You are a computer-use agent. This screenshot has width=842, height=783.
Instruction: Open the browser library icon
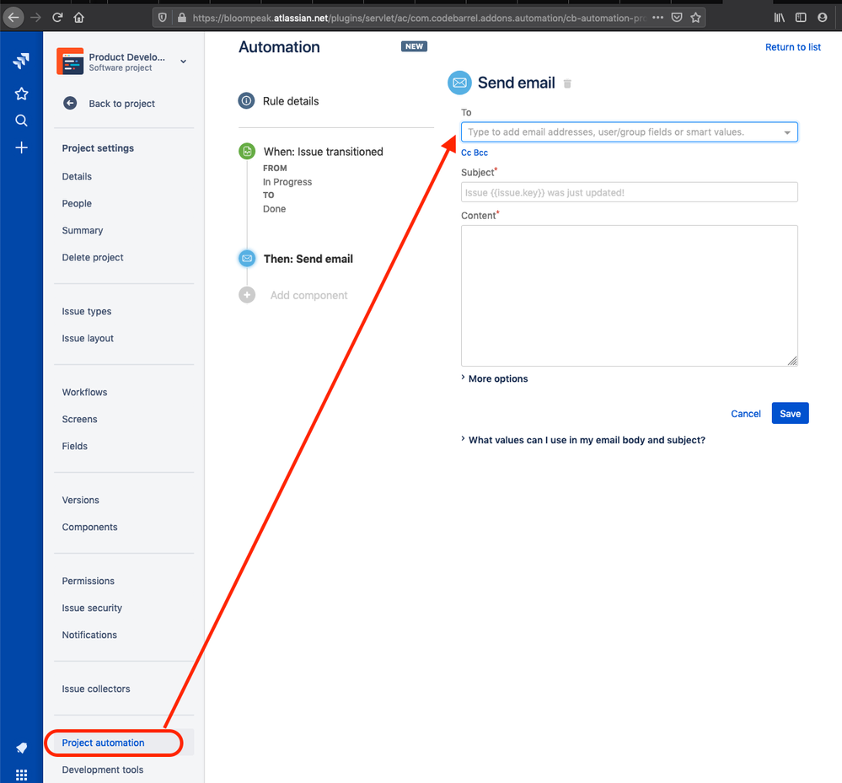pyautogui.click(x=779, y=18)
